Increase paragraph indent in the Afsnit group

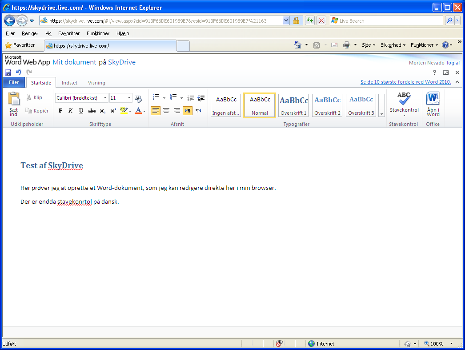pyautogui.click(x=201, y=98)
